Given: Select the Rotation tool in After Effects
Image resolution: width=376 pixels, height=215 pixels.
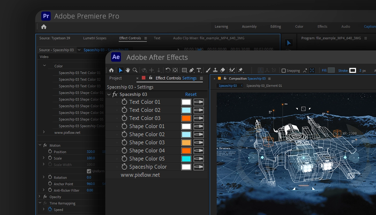Looking at the screenshot, I should [x=168, y=70].
